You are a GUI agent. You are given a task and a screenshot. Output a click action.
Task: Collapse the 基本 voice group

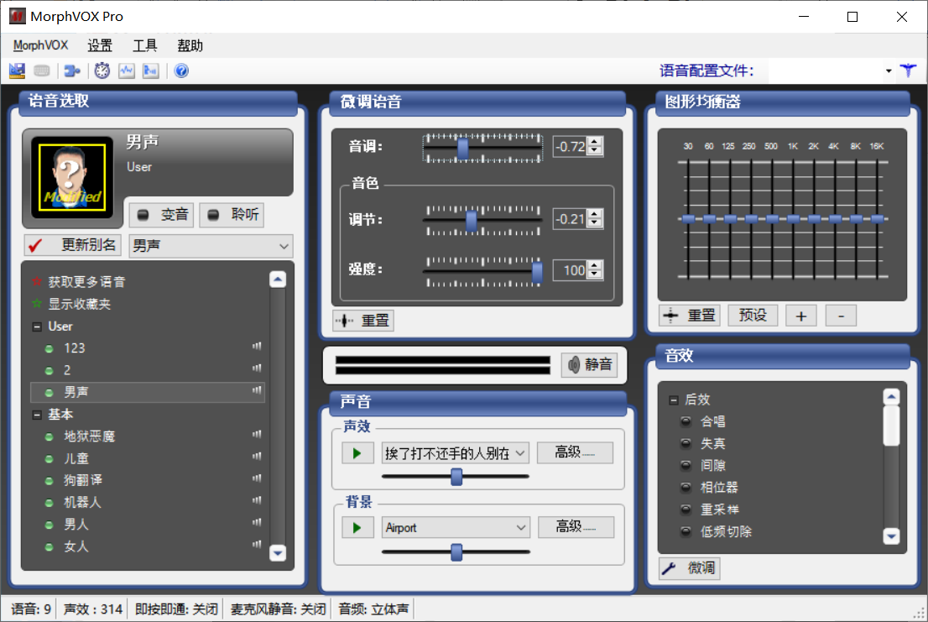pos(37,415)
